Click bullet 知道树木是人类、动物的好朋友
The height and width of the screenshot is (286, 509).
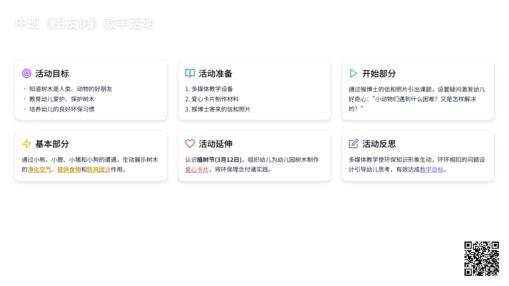tap(71, 89)
